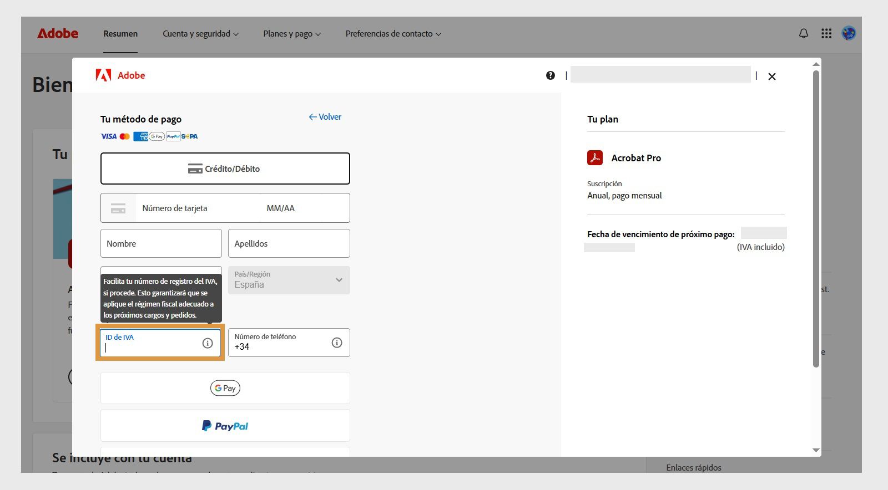Click the ID de IVA input field
The image size is (888, 490).
point(160,343)
